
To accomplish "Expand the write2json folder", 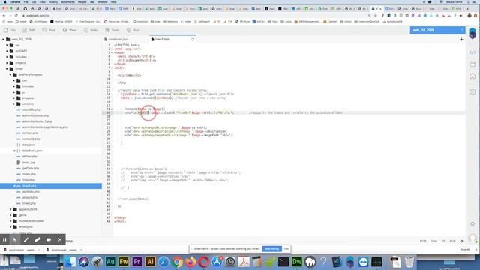I will click(x=10, y=226).
